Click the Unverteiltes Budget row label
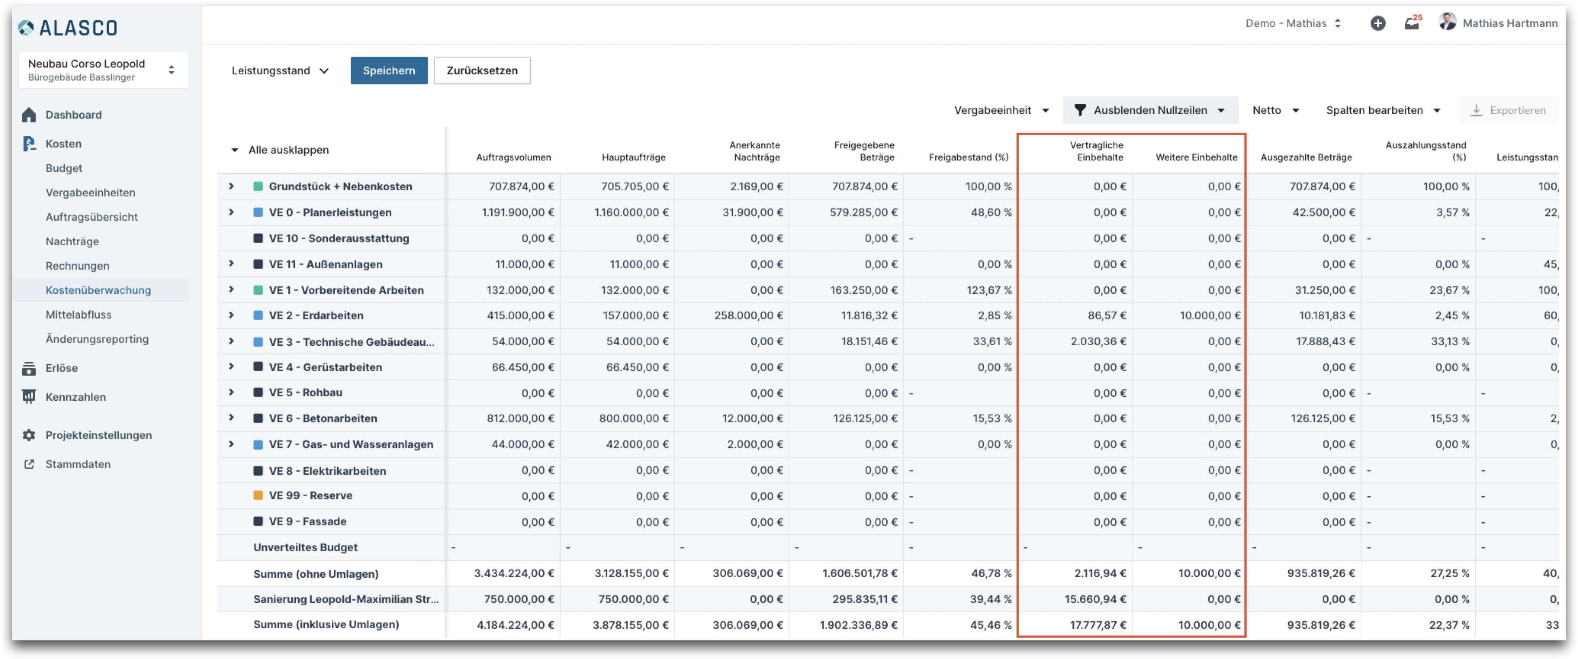This screenshot has height=659, width=1578. click(x=305, y=547)
